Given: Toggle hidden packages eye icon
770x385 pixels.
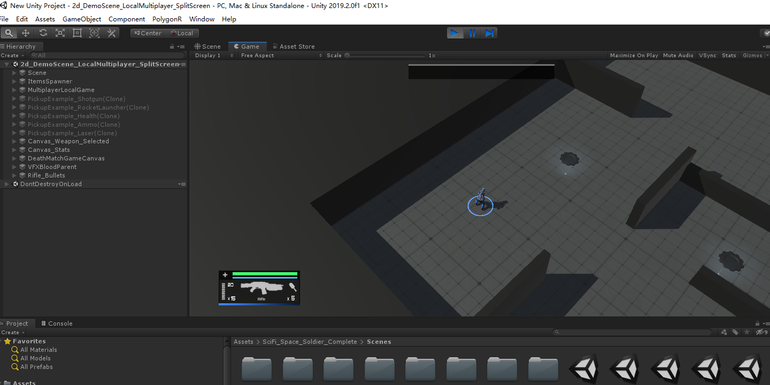Looking at the screenshot, I should coord(761,332).
